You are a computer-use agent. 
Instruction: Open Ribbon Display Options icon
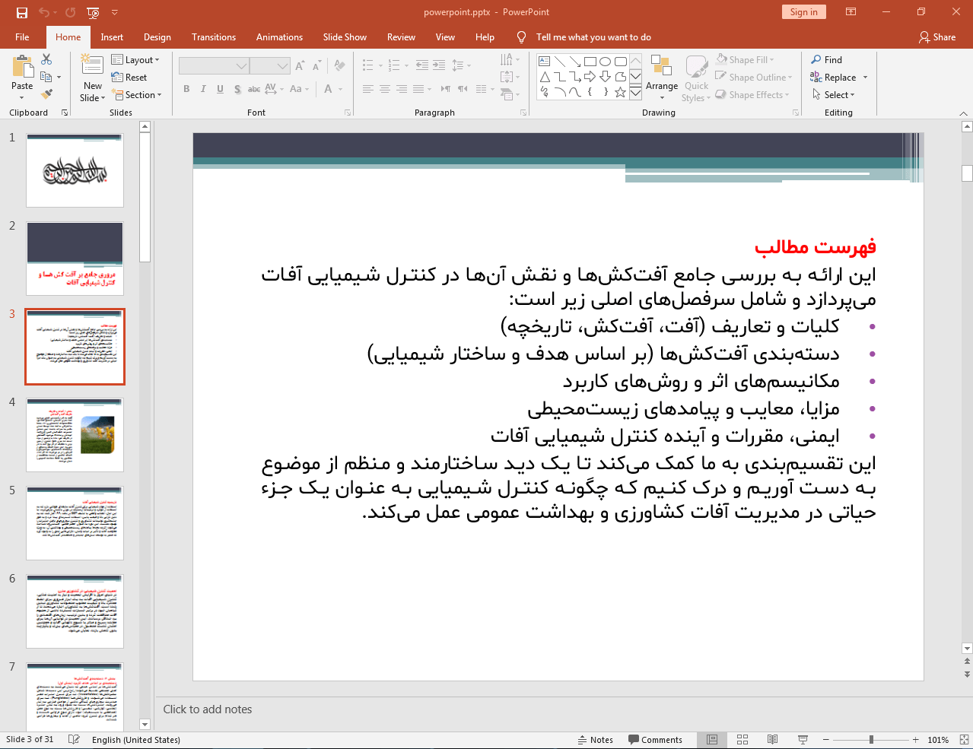(851, 12)
